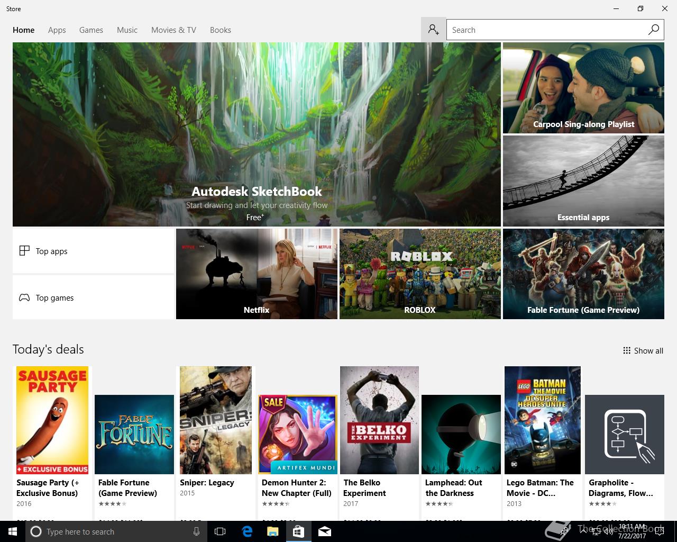Click the Show all grid icon
This screenshot has width=677, height=542.
pos(627,350)
